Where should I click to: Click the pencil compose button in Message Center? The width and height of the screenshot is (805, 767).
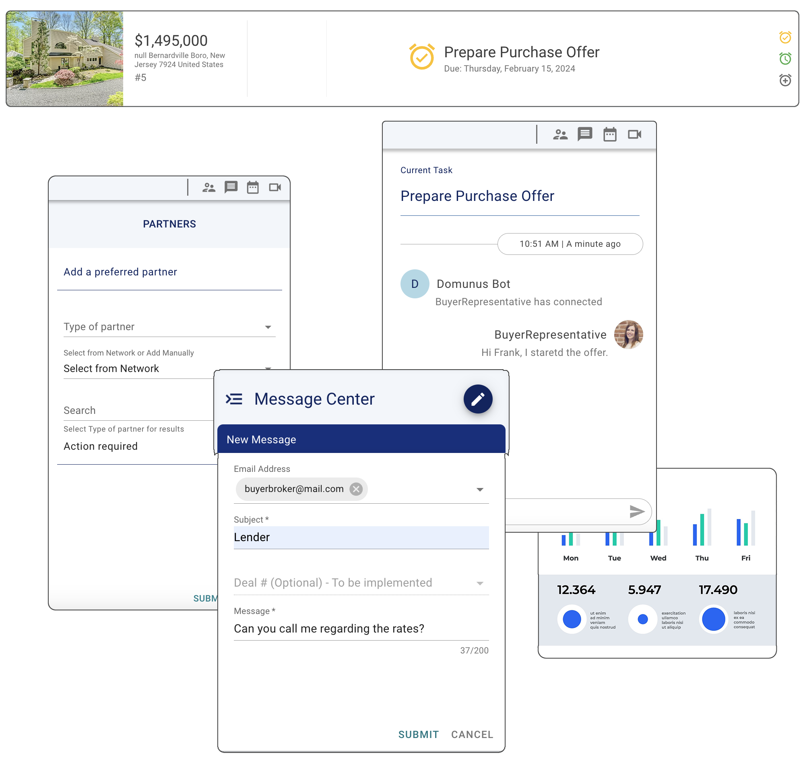pos(477,399)
